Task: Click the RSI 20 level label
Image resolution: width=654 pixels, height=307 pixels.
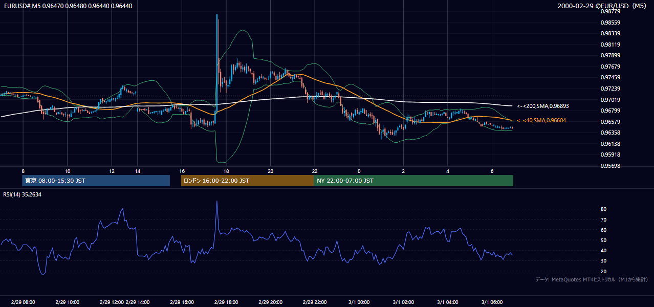Action: (603, 271)
